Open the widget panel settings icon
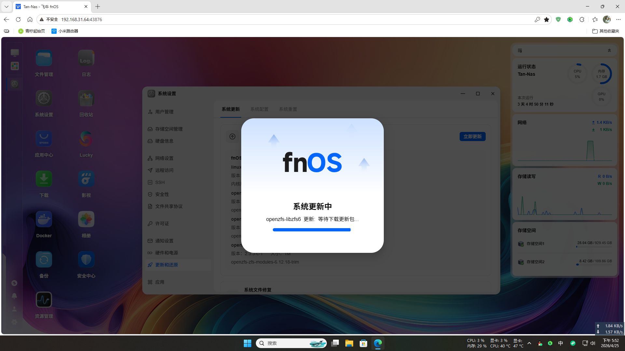 tap(520, 51)
